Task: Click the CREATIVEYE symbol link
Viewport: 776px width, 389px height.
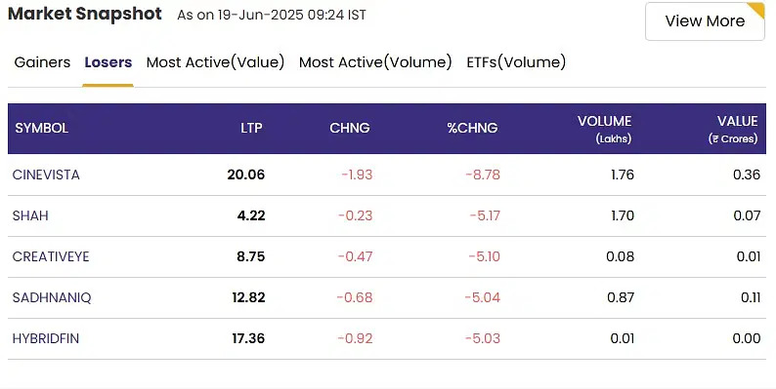Action: click(51, 256)
